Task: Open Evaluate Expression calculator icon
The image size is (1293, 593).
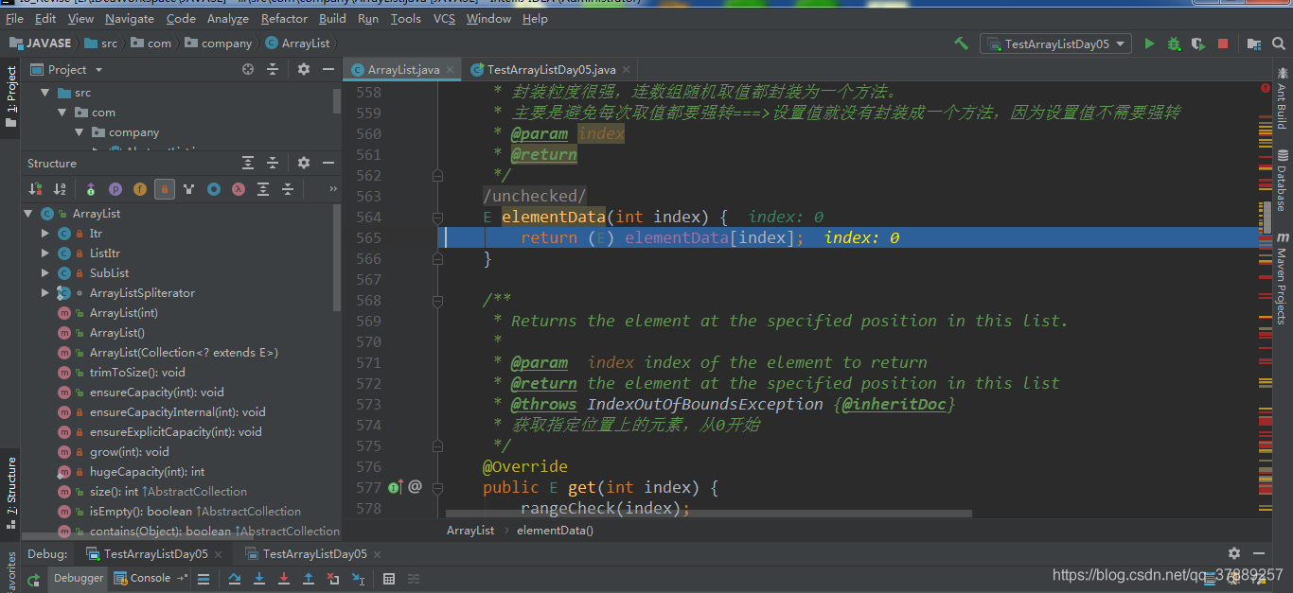Action: [388, 579]
